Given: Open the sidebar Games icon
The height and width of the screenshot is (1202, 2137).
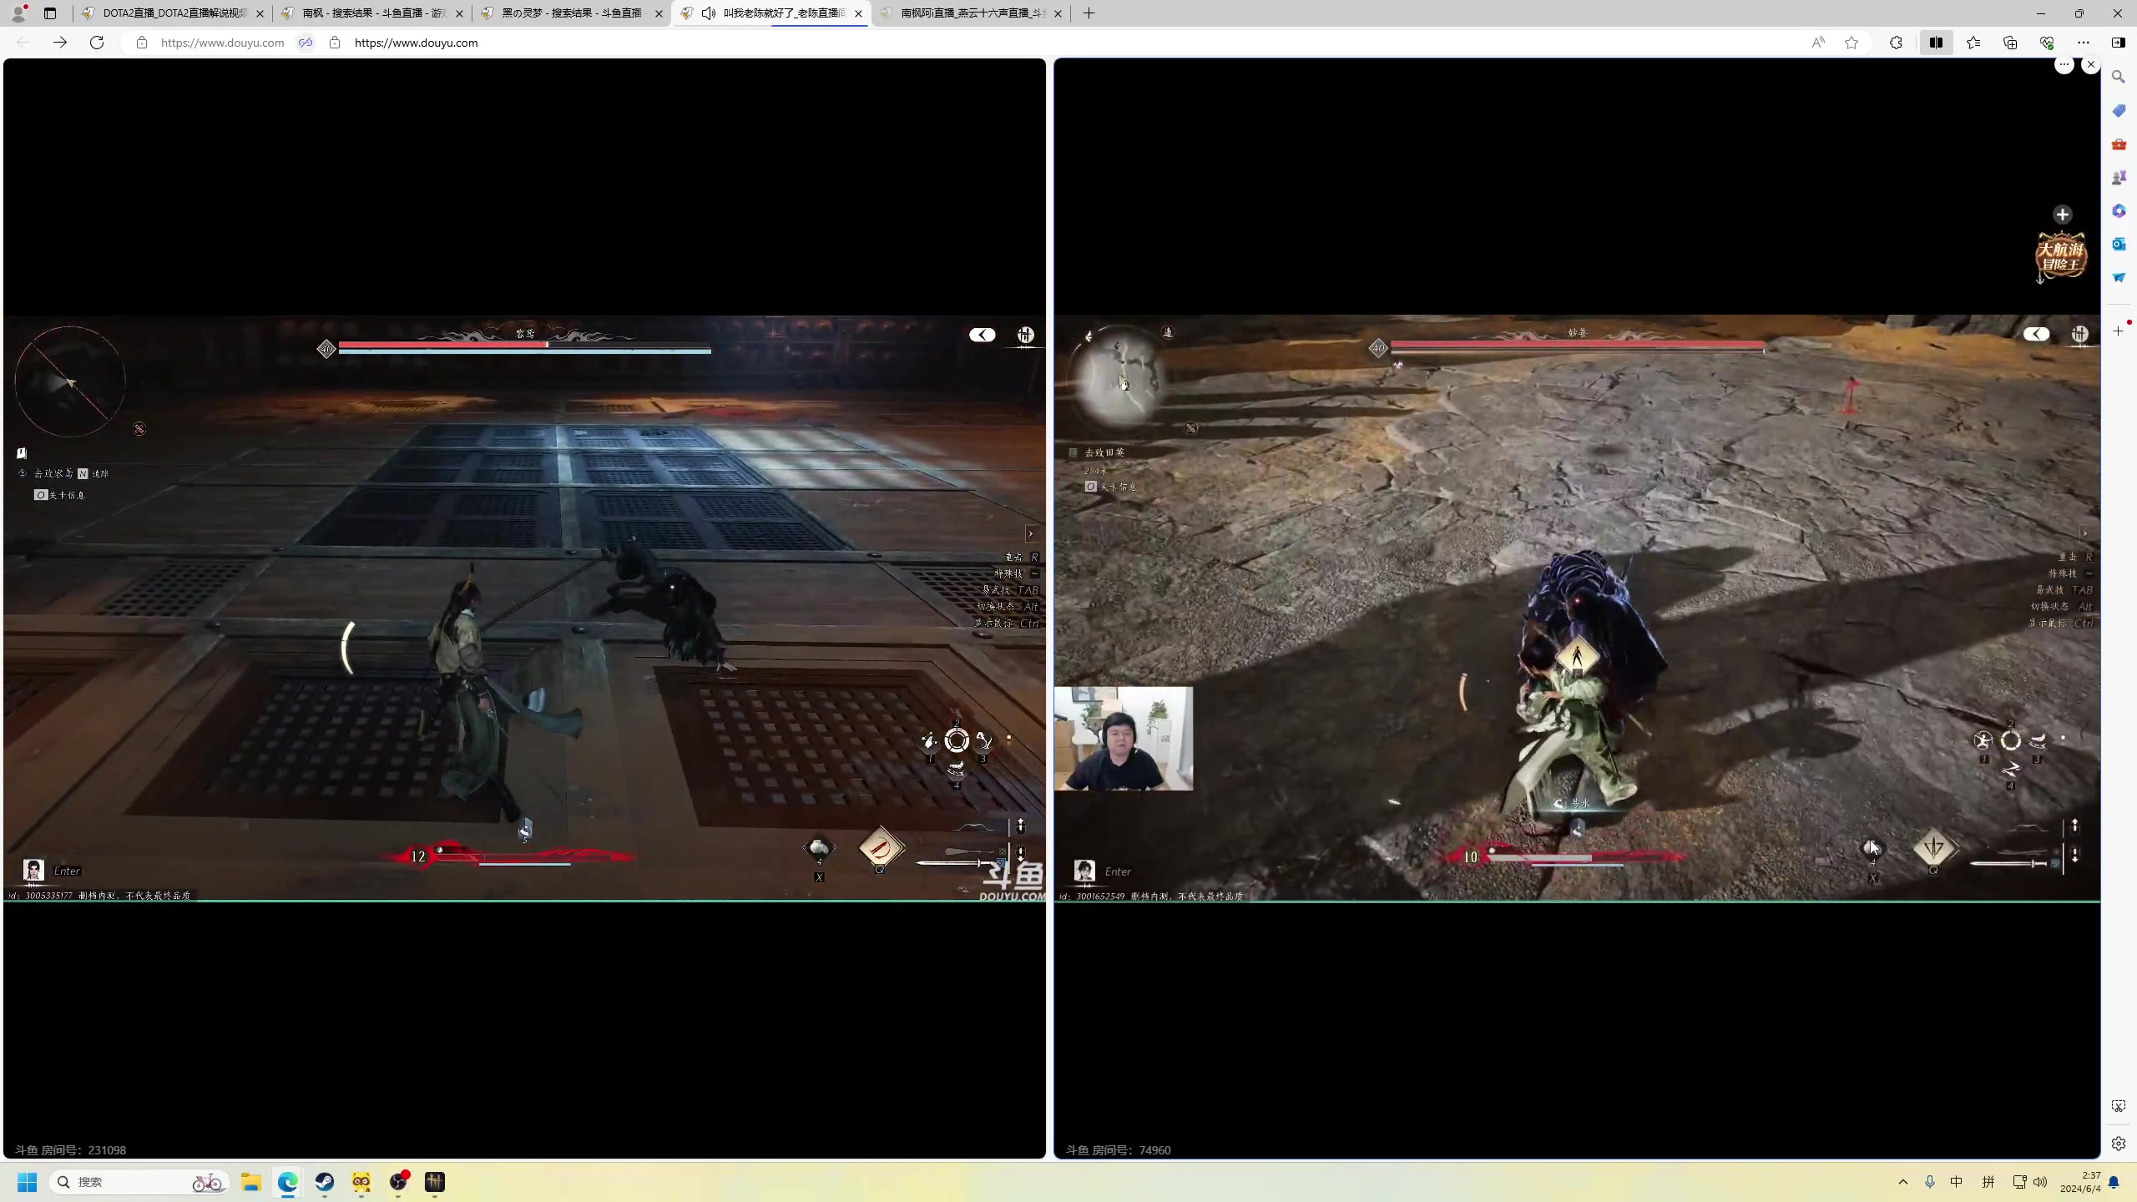Looking at the screenshot, I should [2119, 178].
